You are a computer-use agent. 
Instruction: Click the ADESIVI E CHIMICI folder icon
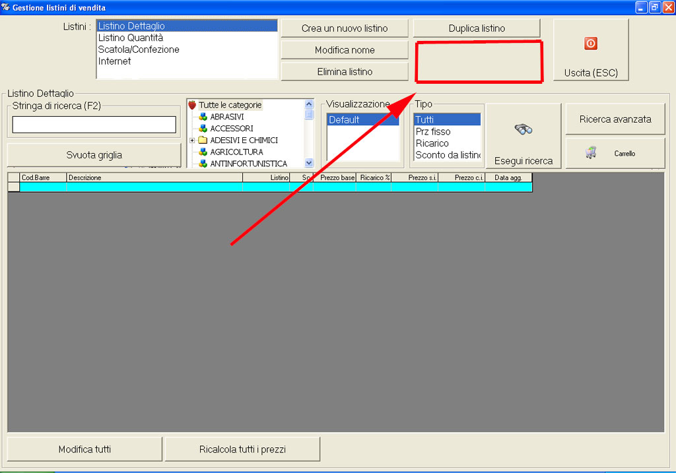203,140
